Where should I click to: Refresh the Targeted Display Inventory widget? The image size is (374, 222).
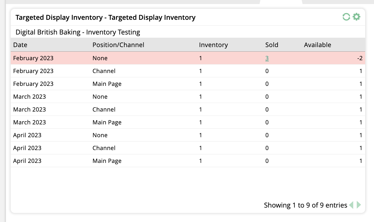coord(346,17)
